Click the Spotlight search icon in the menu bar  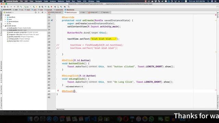(208, 1)
